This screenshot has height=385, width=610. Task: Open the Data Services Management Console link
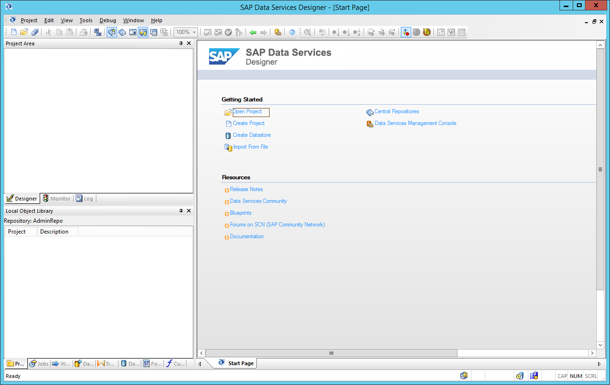coord(415,123)
